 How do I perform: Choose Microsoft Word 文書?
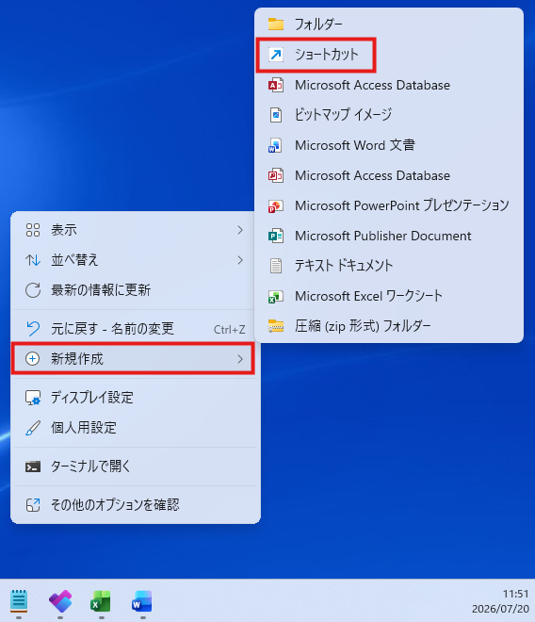coord(389,145)
